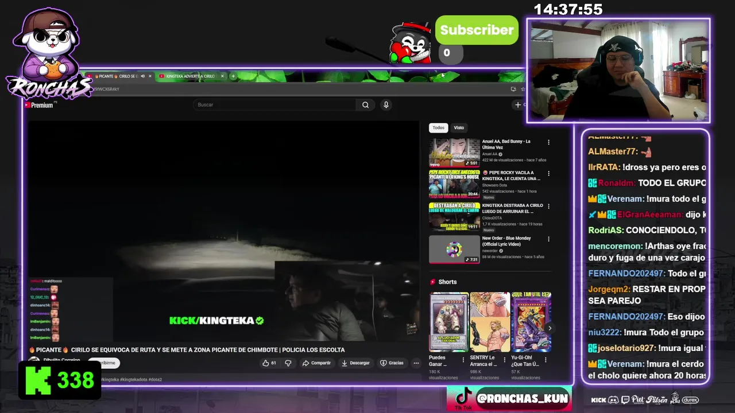Open options menu for KINGTEKA DESTRABA A CIRILO video
Image resolution: width=735 pixels, height=413 pixels.
tap(548, 206)
